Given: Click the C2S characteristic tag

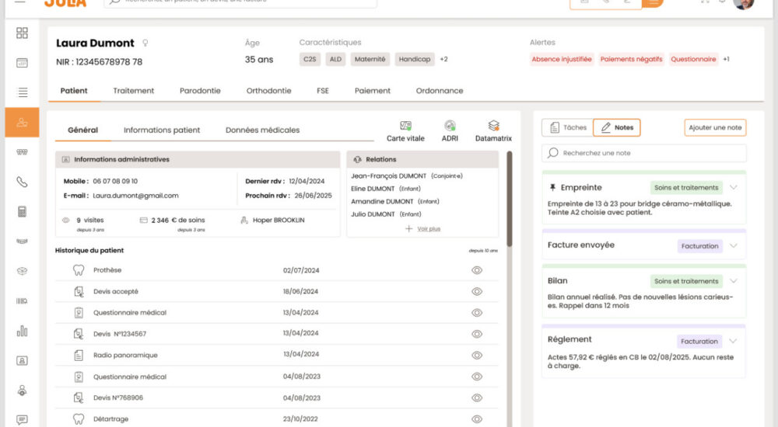Looking at the screenshot, I should (310, 60).
